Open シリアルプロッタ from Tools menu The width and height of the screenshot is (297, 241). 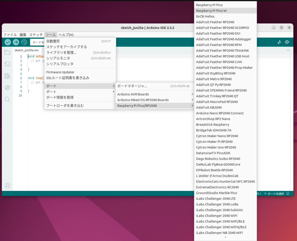(x=80, y=64)
